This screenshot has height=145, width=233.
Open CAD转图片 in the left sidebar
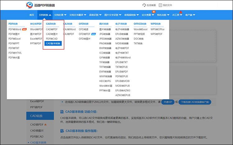[37, 131]
